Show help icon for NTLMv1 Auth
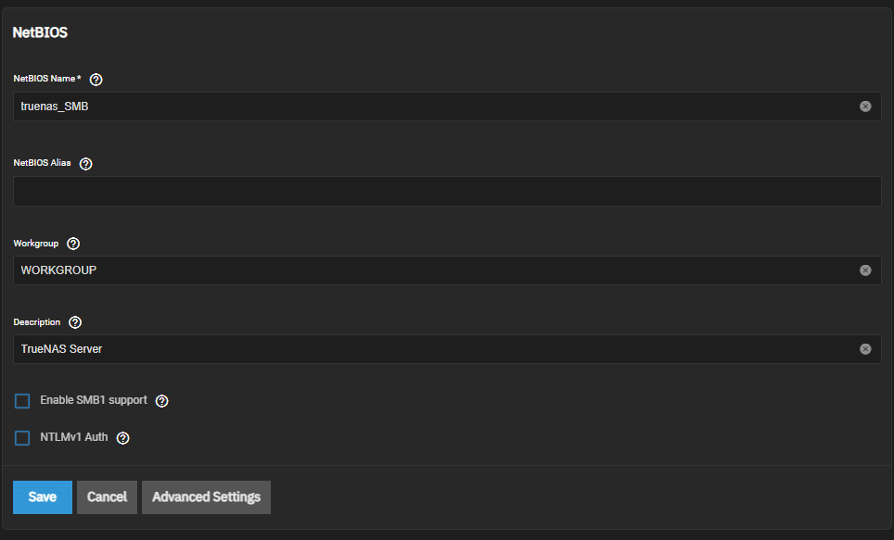 [x=122, y=438]
